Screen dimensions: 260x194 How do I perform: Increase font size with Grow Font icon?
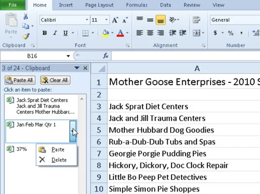[115, 20]
